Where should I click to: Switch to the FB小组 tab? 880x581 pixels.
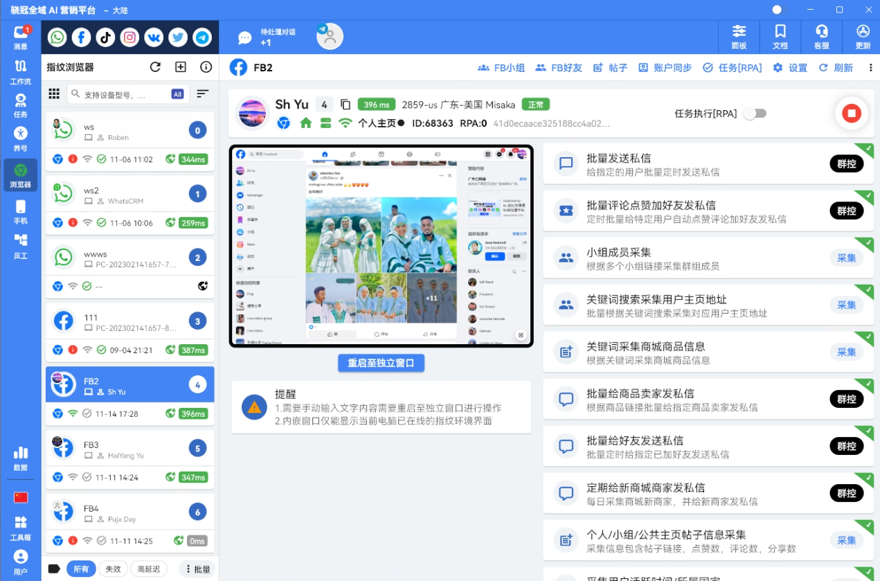pyautogui.click(x=497, y=67)
